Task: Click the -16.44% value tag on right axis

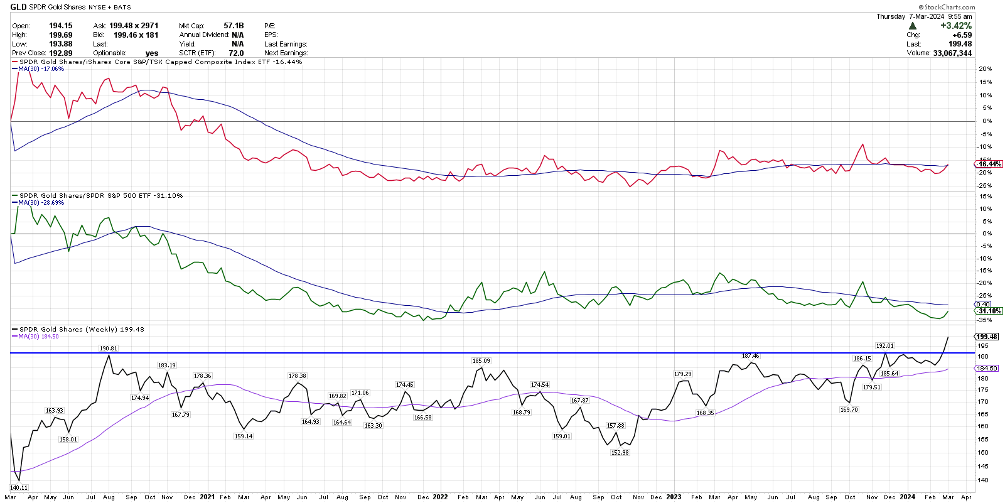Action: pos(989,164)
